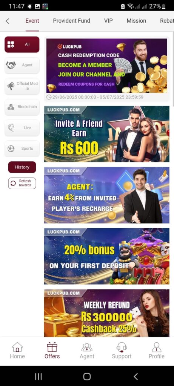The height and width of the screenshot is (386, 174).
Task: Switch to the VIP tab
Action: (x=108, y=21)
